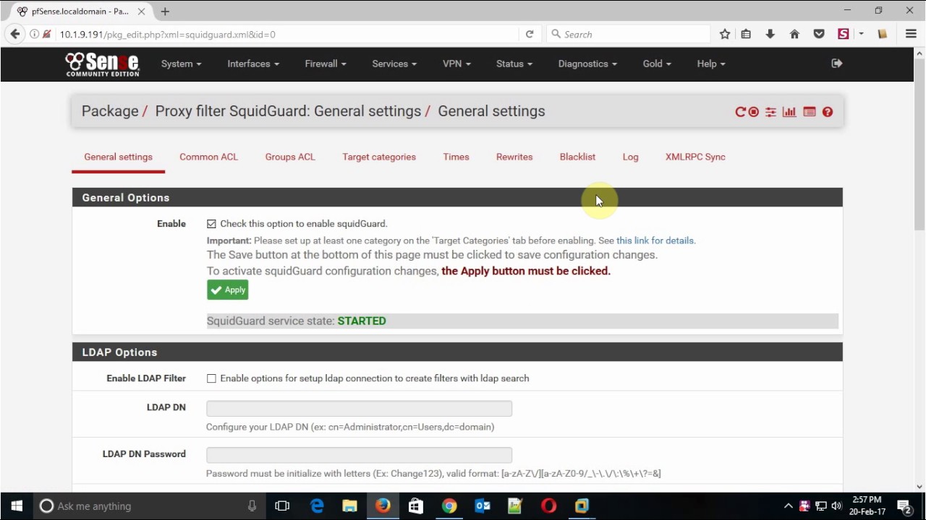The height and width of the screenshot is (520, 926).
Task: Show site information icon in address bar
Action: pos(34,34)
